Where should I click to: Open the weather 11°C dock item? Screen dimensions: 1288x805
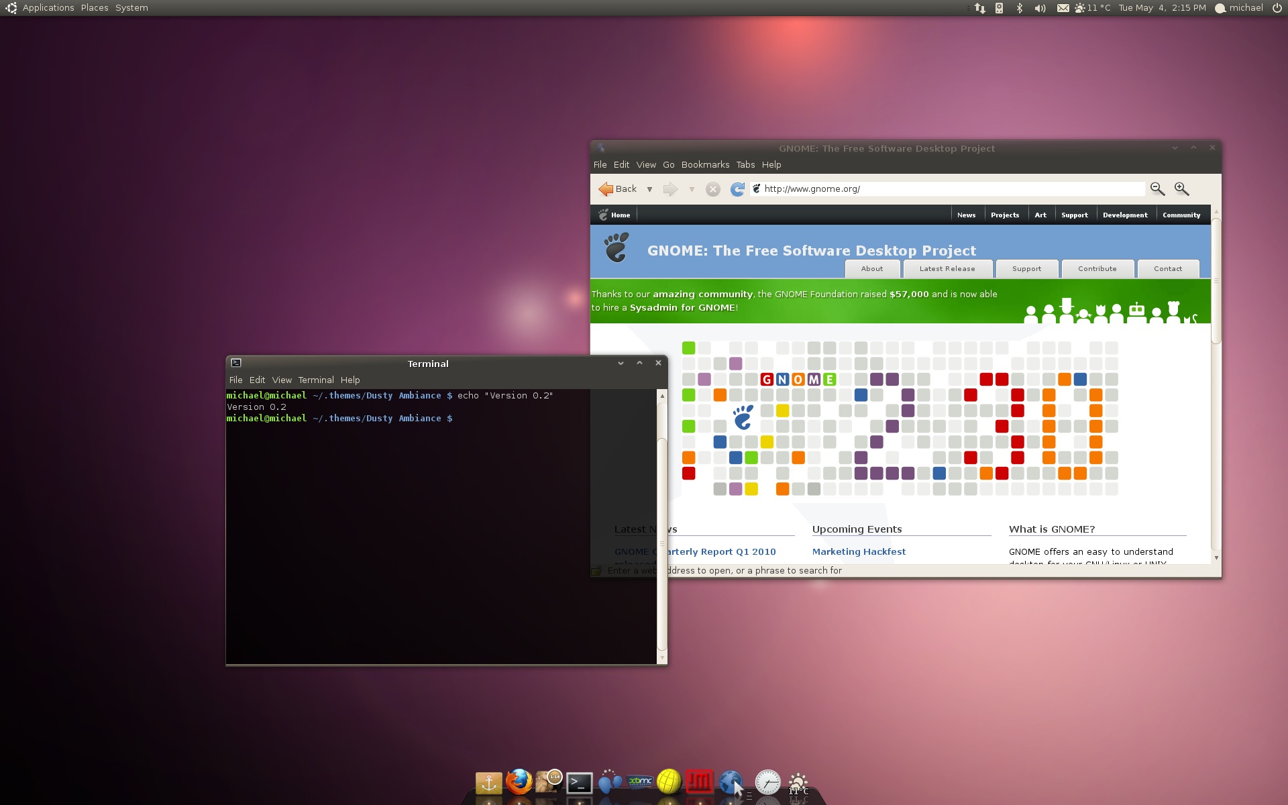click(798, 784)
